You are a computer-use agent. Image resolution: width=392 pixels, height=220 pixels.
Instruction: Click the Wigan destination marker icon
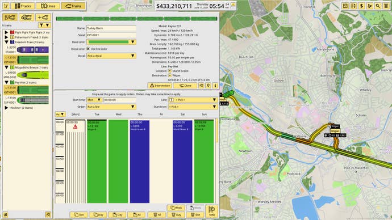[170, 75]
